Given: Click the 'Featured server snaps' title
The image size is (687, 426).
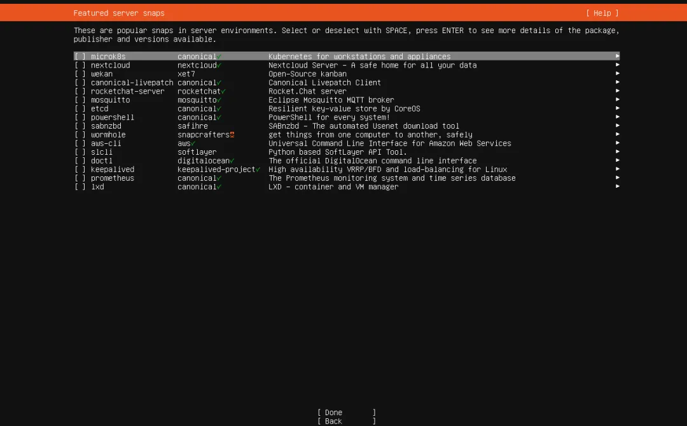Looking at the screenshot, I should [x=119, y=13].
